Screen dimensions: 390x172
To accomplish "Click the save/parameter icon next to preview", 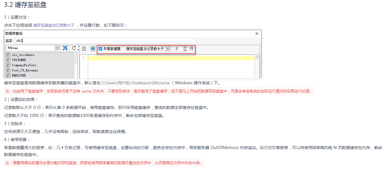I will point(93,49).
